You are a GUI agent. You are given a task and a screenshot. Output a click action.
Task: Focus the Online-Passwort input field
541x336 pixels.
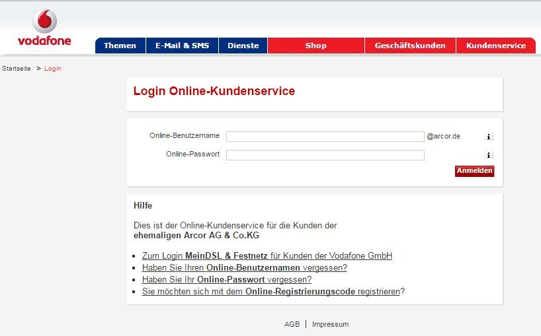coord(325,155)
